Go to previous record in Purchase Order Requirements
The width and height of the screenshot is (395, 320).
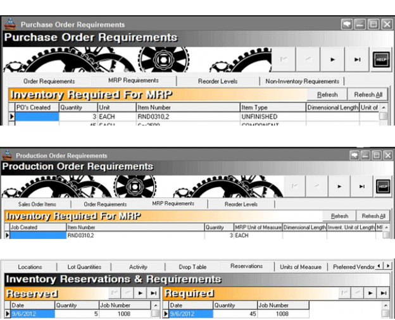tap(308, 59)
